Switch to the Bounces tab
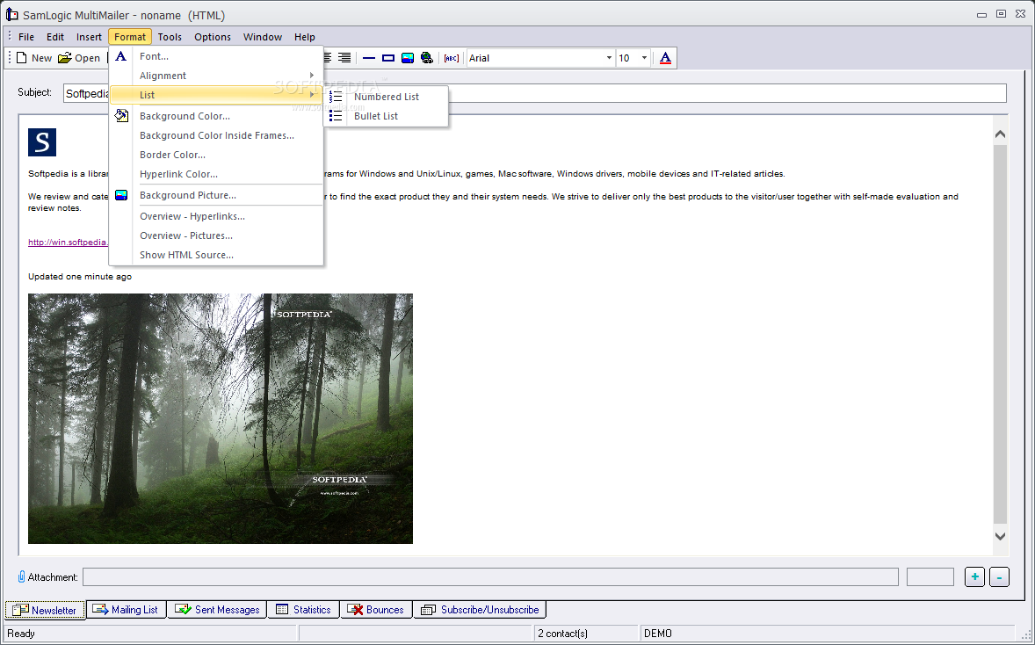This screenshot has height=645, width=1035. [376, 609]
